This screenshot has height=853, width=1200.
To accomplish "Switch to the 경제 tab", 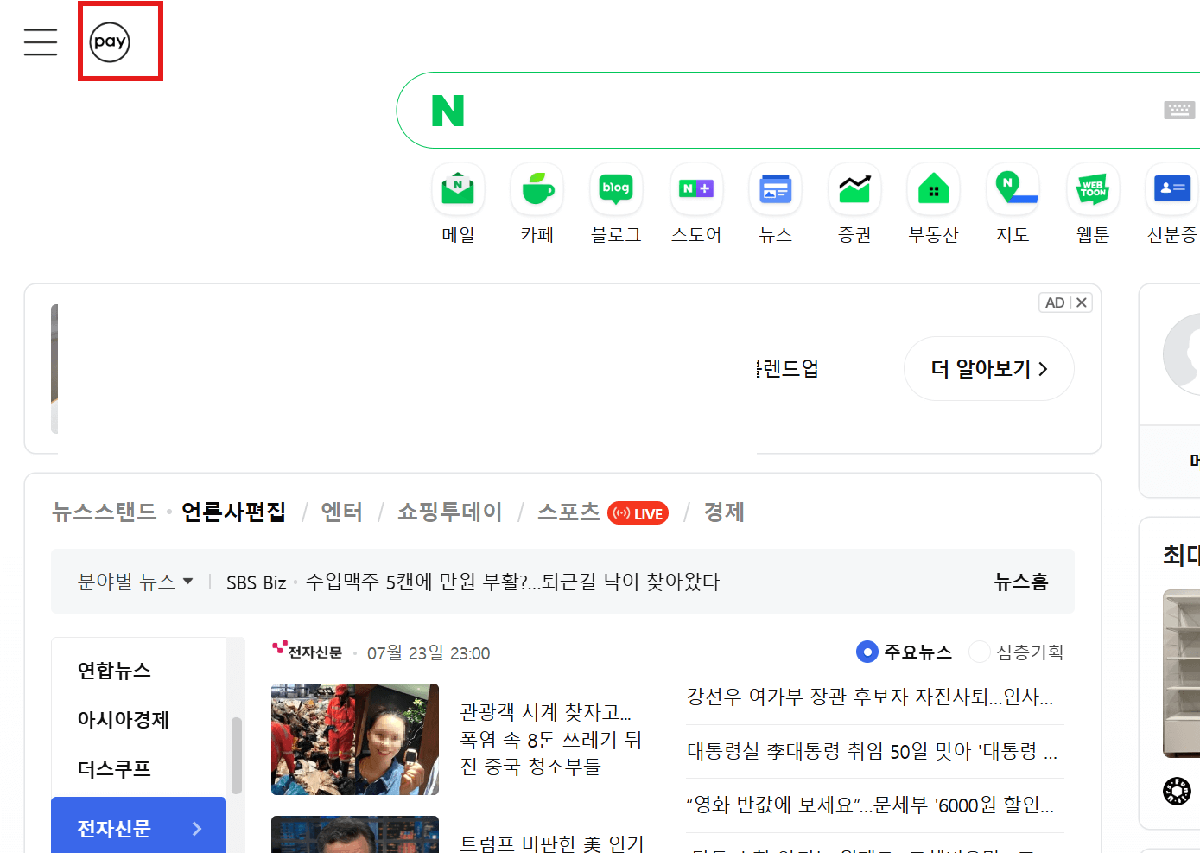I will coord(724,512).
